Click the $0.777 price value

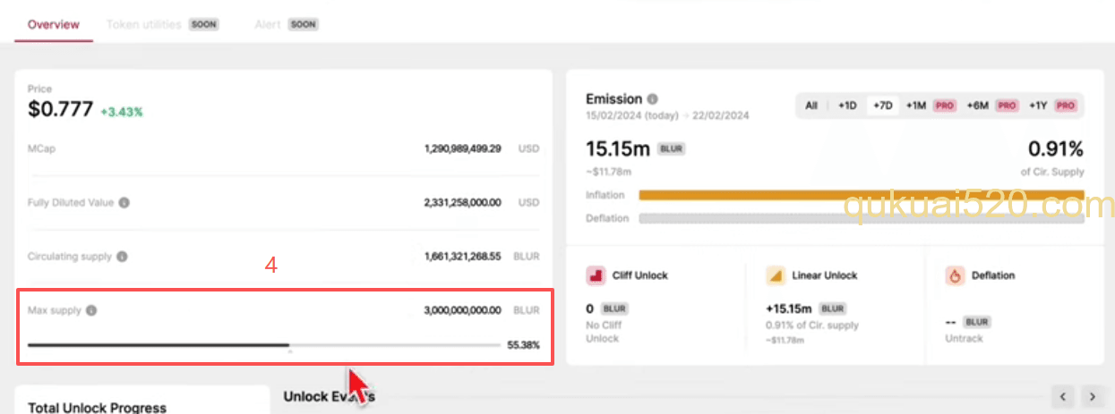(60, 110)
